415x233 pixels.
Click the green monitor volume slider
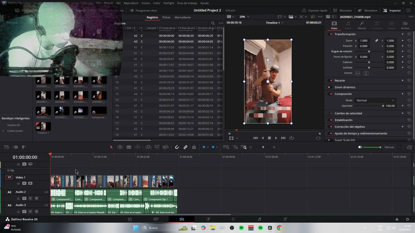372,147
